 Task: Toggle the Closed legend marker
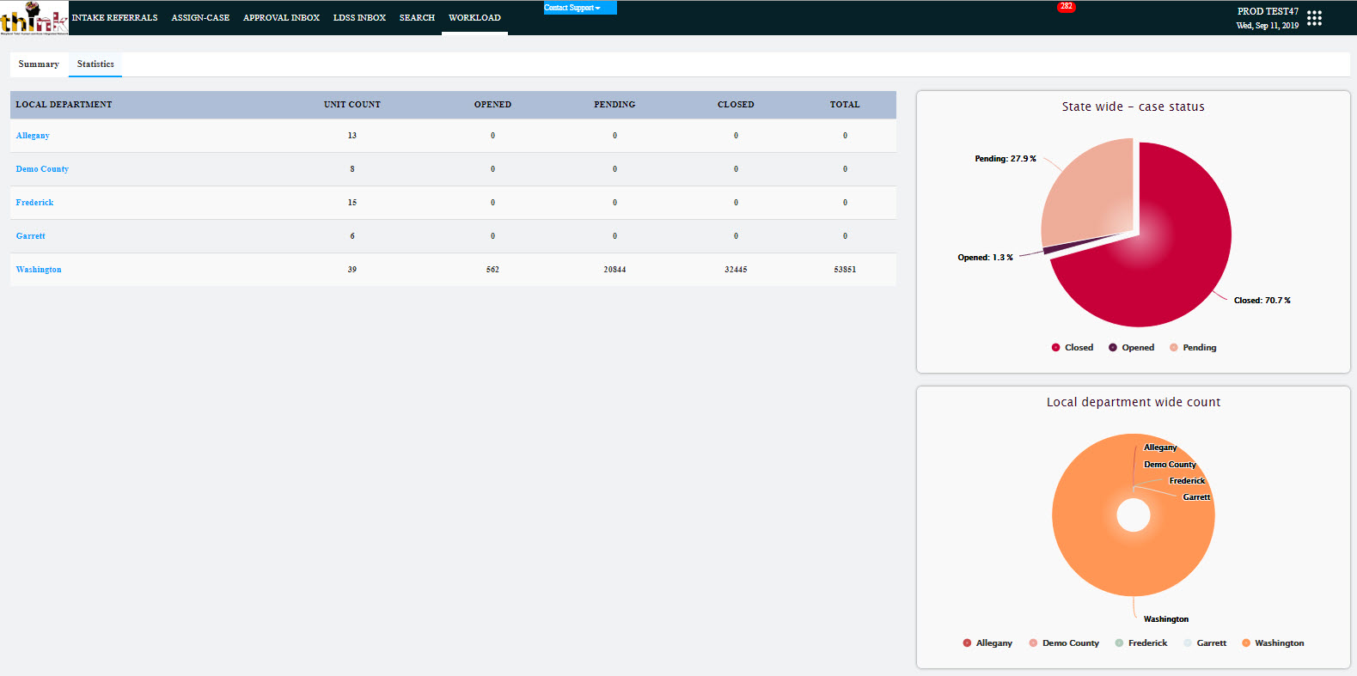coord(1055,348)
